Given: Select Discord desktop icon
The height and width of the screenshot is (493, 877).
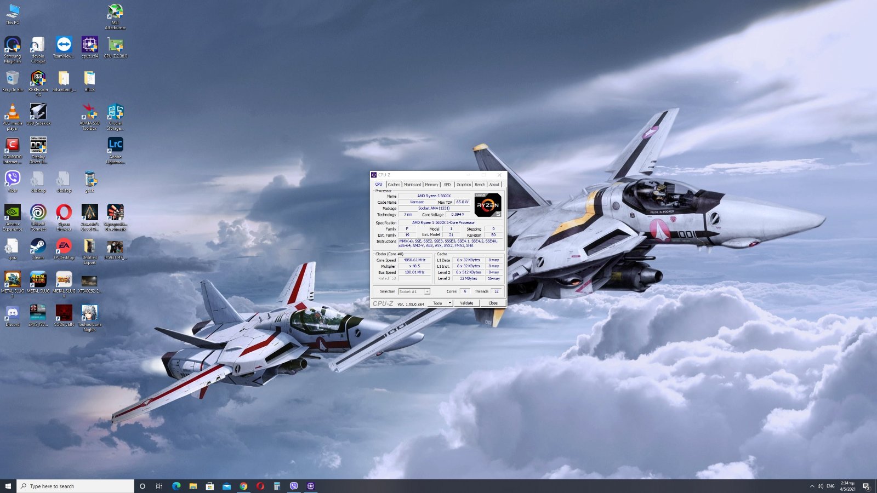Looking at the screenshot, I should click(12, 316).
